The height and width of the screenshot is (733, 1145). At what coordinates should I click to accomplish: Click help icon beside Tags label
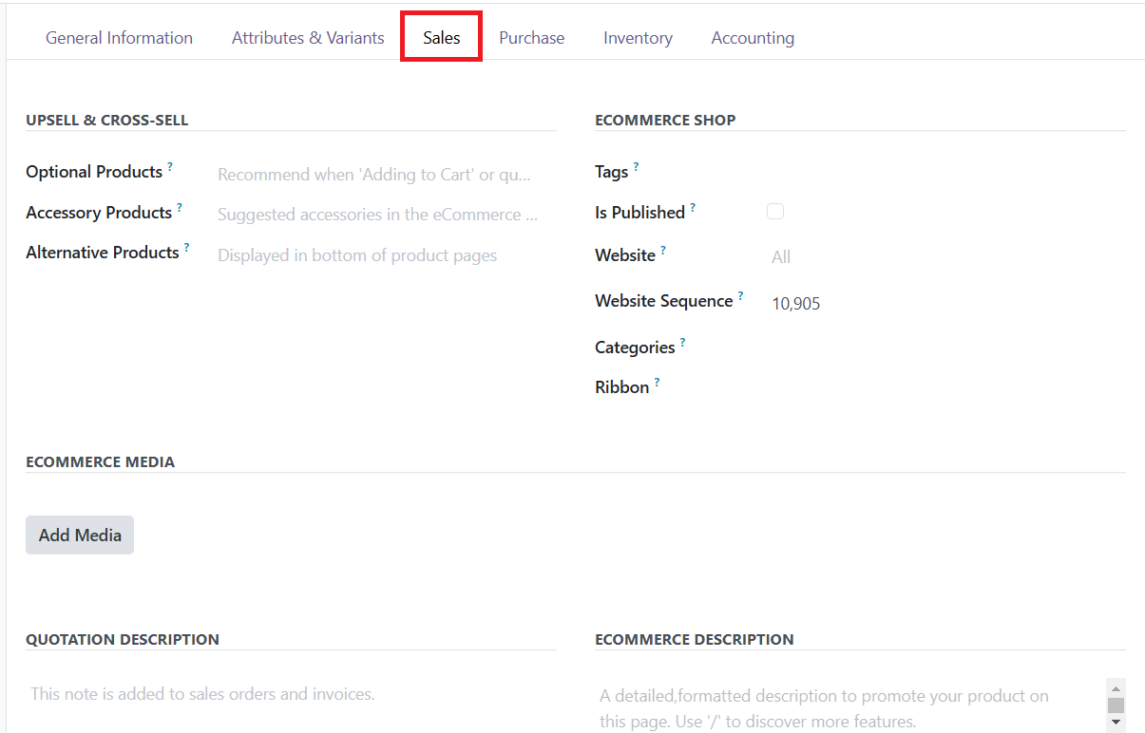click(636, 167)
